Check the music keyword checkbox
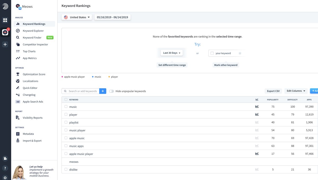 click(x=66, y=107)
